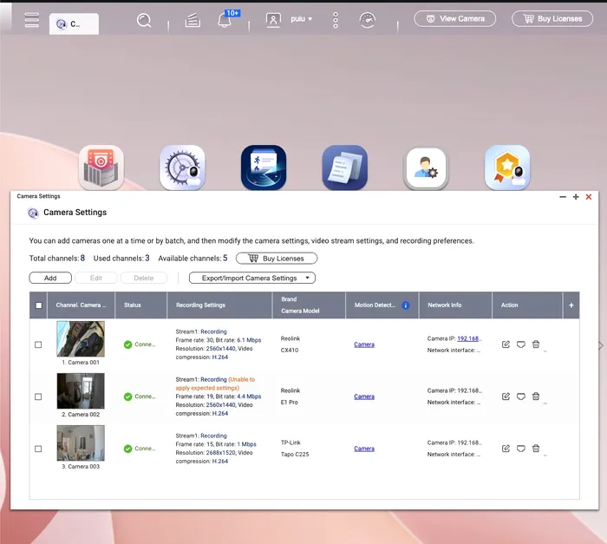Open Export/Import Camera Settings dropdown
Screen dimensions: 607x544
(x=252, y=278)
